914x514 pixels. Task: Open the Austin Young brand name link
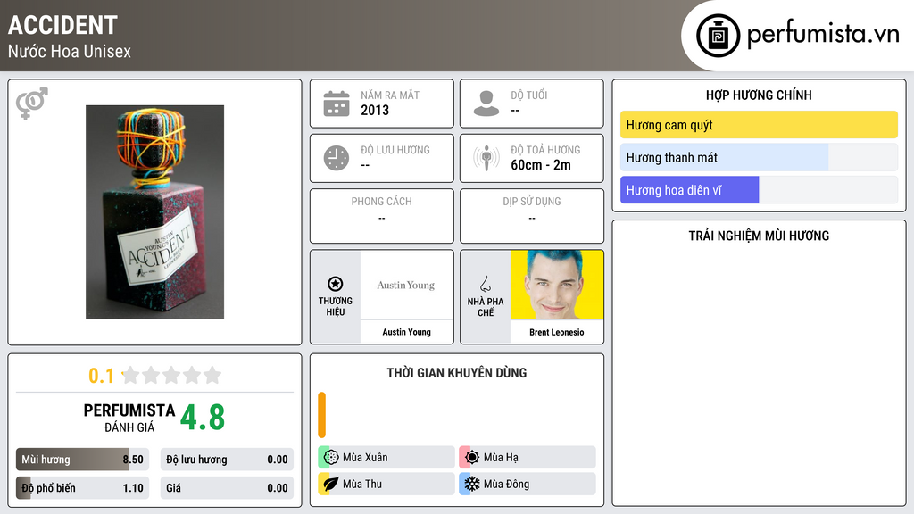[406, 332]
